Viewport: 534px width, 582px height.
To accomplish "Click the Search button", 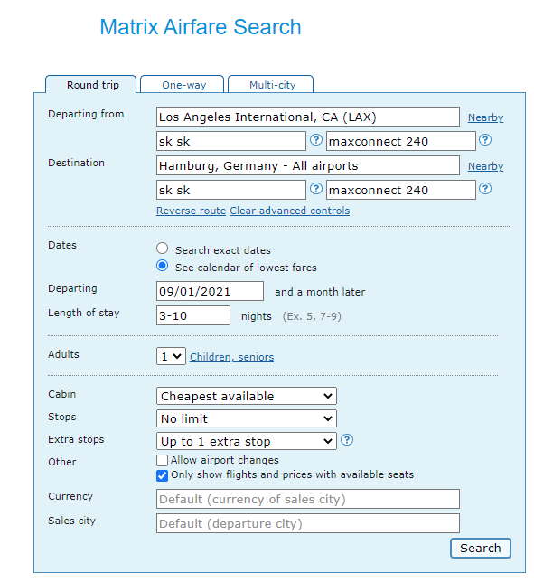I will pyautogui.click(x=481, y=548).
